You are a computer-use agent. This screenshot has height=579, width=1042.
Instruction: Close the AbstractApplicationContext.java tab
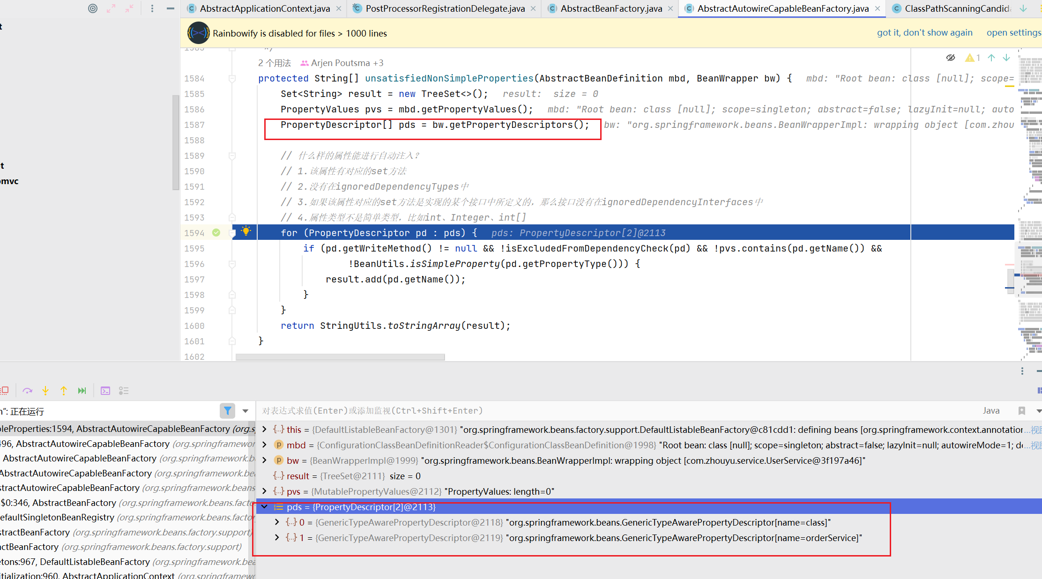[x=339, y=8]
